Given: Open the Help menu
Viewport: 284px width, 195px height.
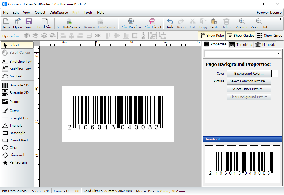Looking at the screenshot, I should 101,13.
